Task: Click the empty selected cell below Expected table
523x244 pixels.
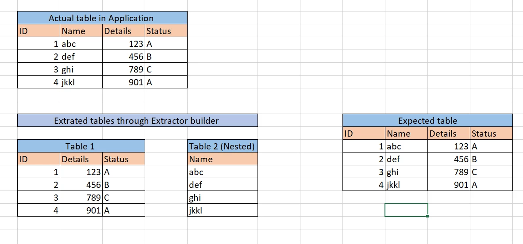Action: [406, 210]
